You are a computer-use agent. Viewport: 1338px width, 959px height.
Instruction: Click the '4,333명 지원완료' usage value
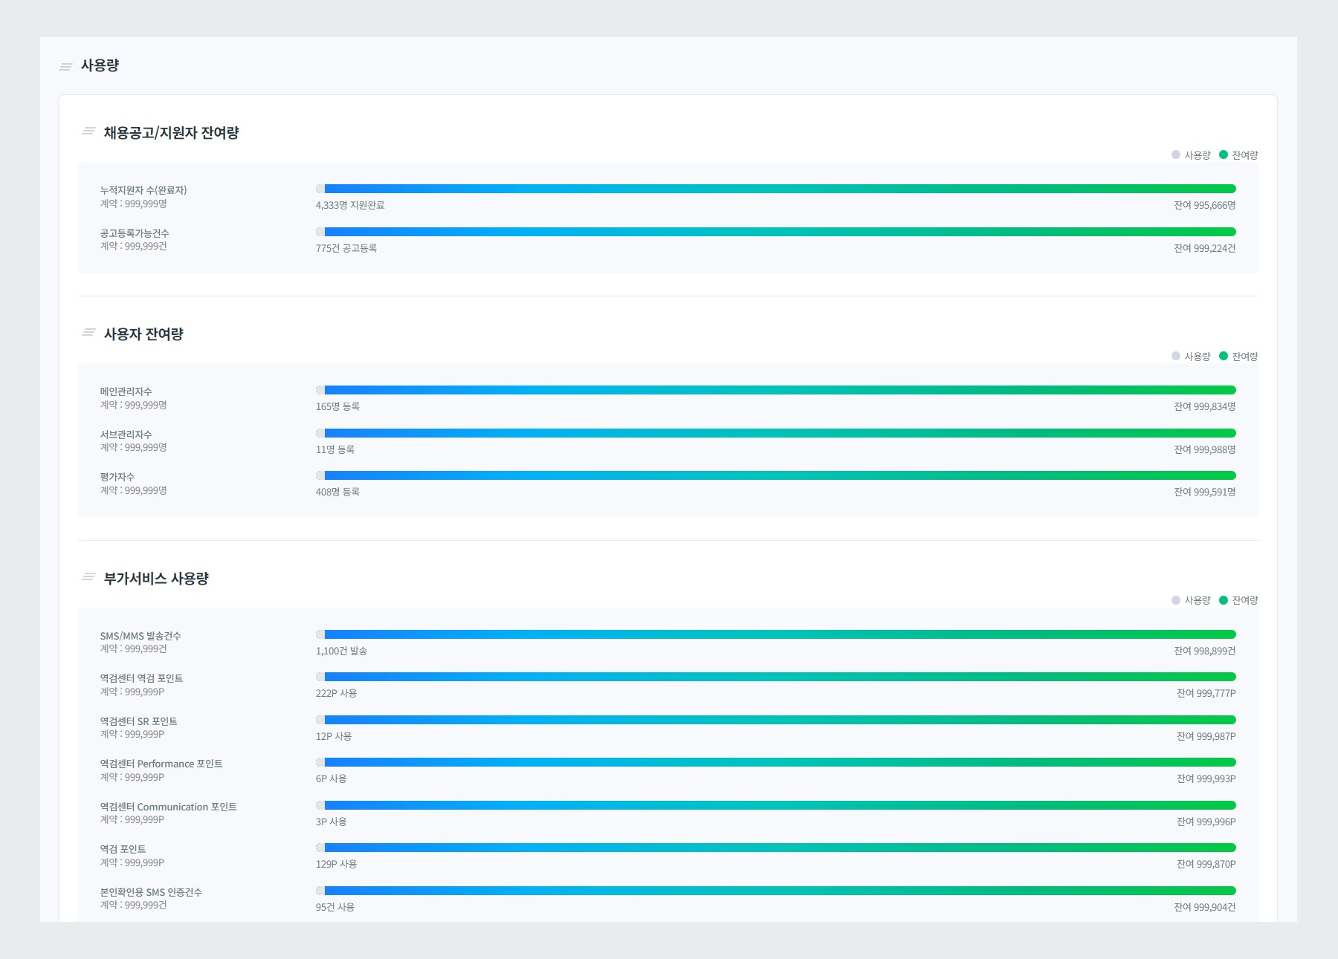point(350,205)
